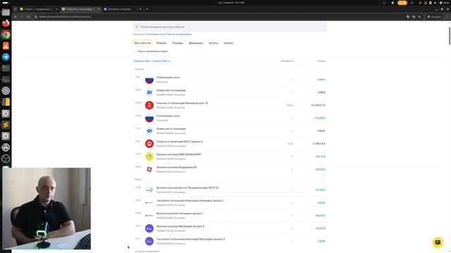The width and height of the screenshot is (451, 253).
Task: Open the МГКЛ выпуск 4 purchase row
Action: pos(230,143)
